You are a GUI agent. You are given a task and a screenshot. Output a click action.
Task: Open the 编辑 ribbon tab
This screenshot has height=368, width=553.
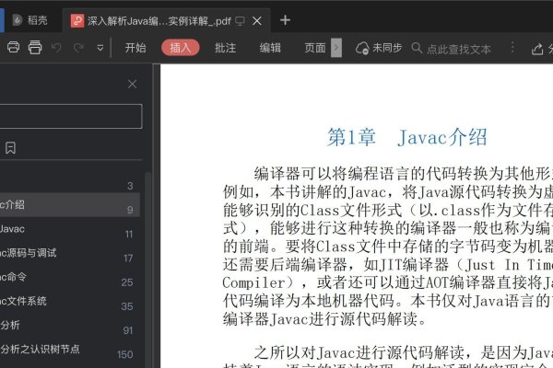pos(270,48)
